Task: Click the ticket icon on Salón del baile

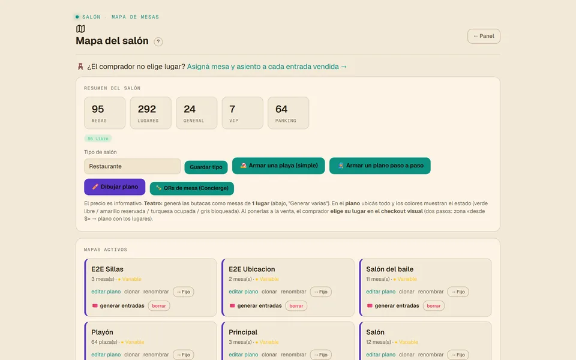Action: tap(370, 305)
